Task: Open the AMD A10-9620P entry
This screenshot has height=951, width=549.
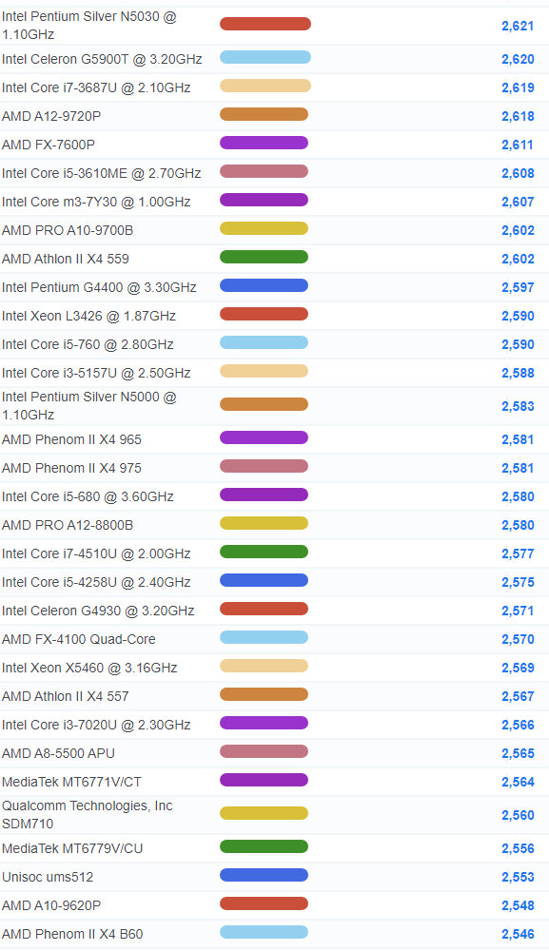Action: [x=51, y=905]
